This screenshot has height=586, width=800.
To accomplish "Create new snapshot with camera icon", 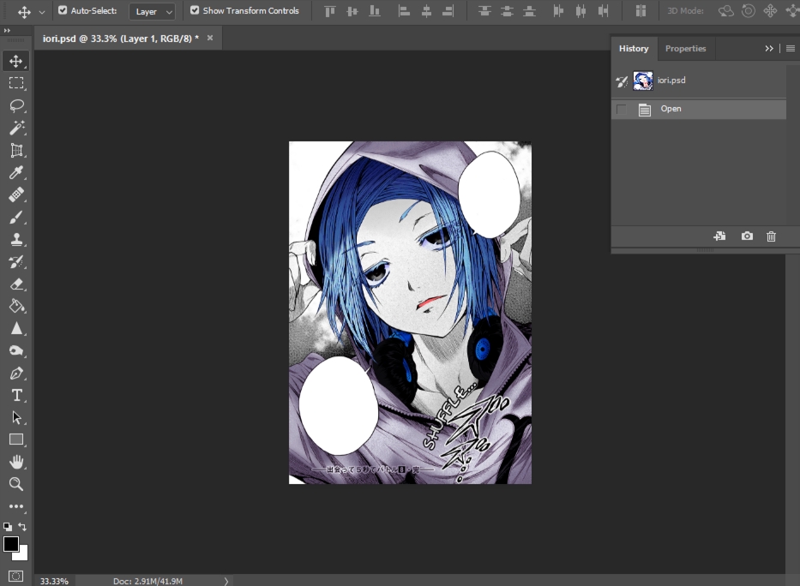I will click(747, 236).
